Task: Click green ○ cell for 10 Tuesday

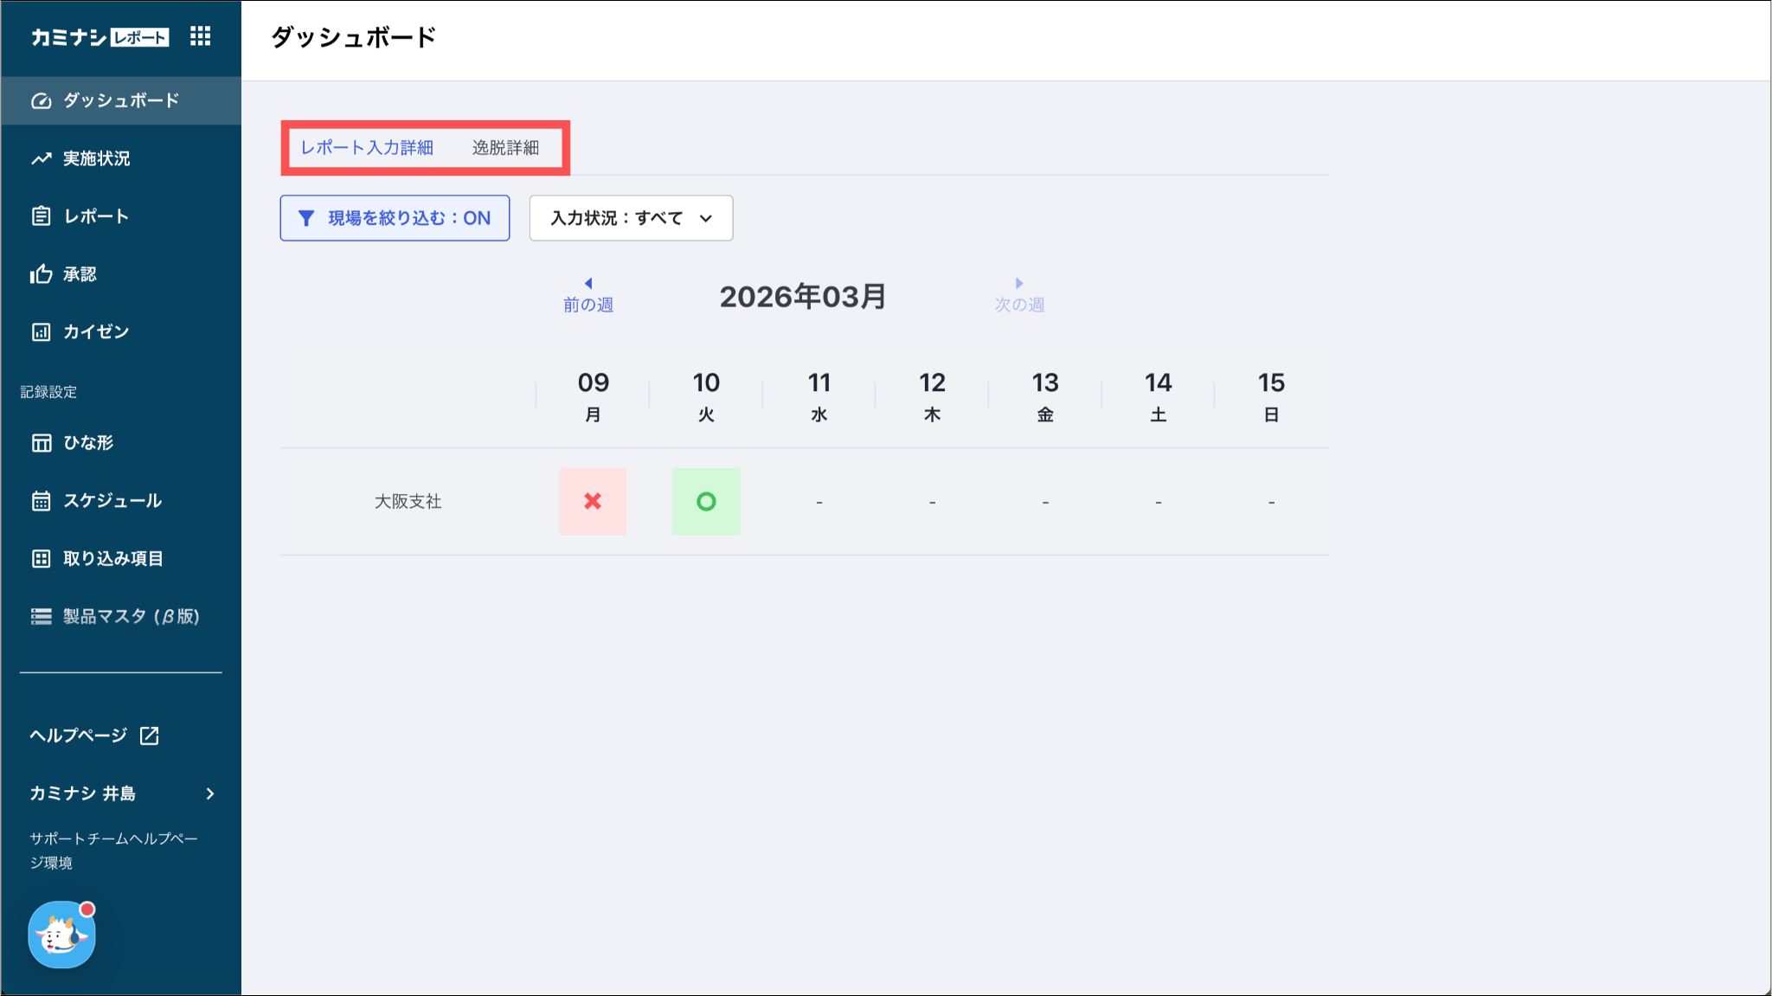Action: coord(706,501)
